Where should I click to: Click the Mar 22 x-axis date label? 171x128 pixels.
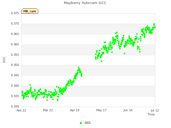coord(48,110)
